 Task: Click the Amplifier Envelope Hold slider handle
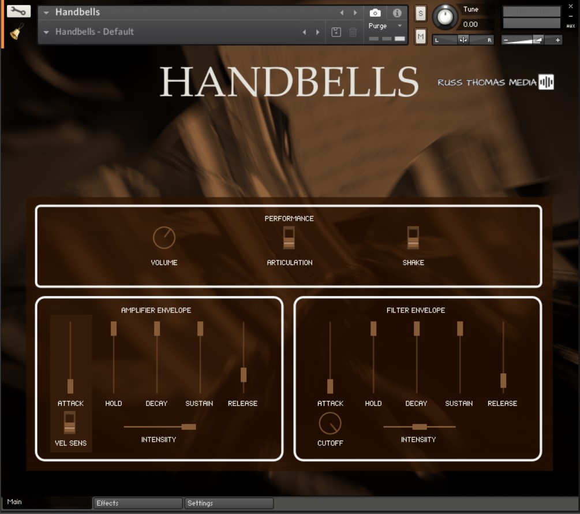coord(114,329)
